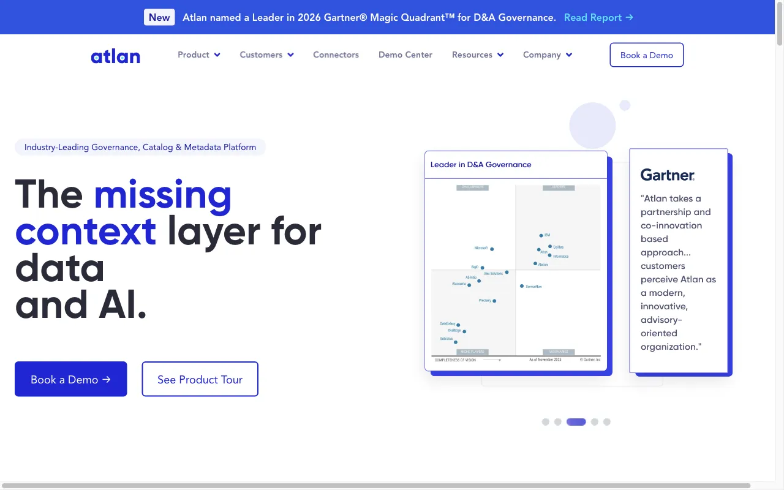Click the LEADERS quadrant label in the chart
Screen dimensions: 784x490
click(x=558, y=187)
